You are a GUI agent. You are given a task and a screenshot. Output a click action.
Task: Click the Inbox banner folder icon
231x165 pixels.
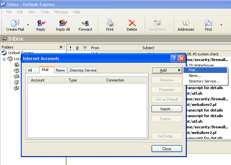[x=4, y=39]
